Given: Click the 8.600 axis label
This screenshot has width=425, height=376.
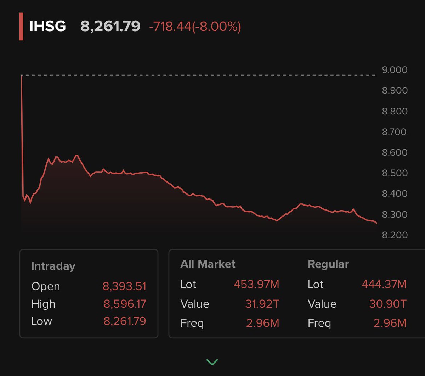Looking at the screenshot, I should [x=395, y=152].
